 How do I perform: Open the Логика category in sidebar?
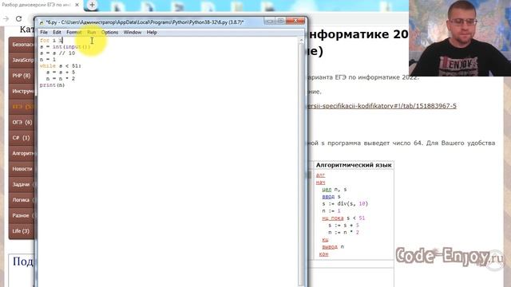(22, 200)
